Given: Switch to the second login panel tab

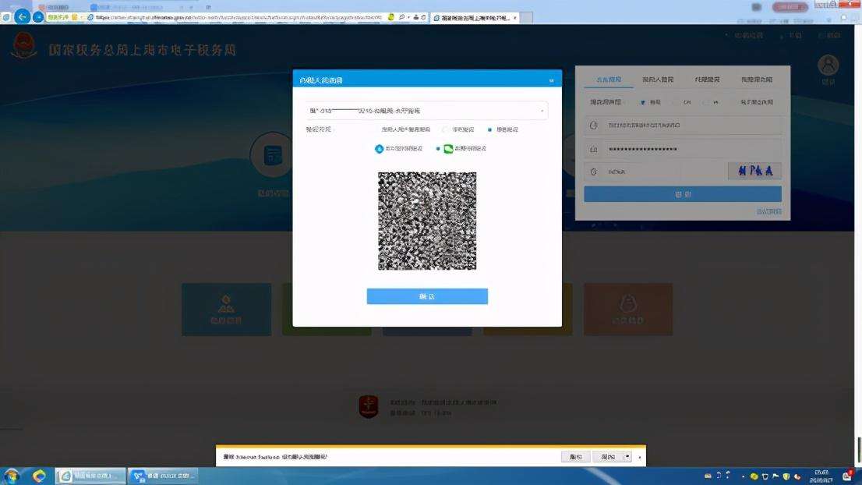Looking at the screenshot, I should pyautogui.click(x=658, y=80).
